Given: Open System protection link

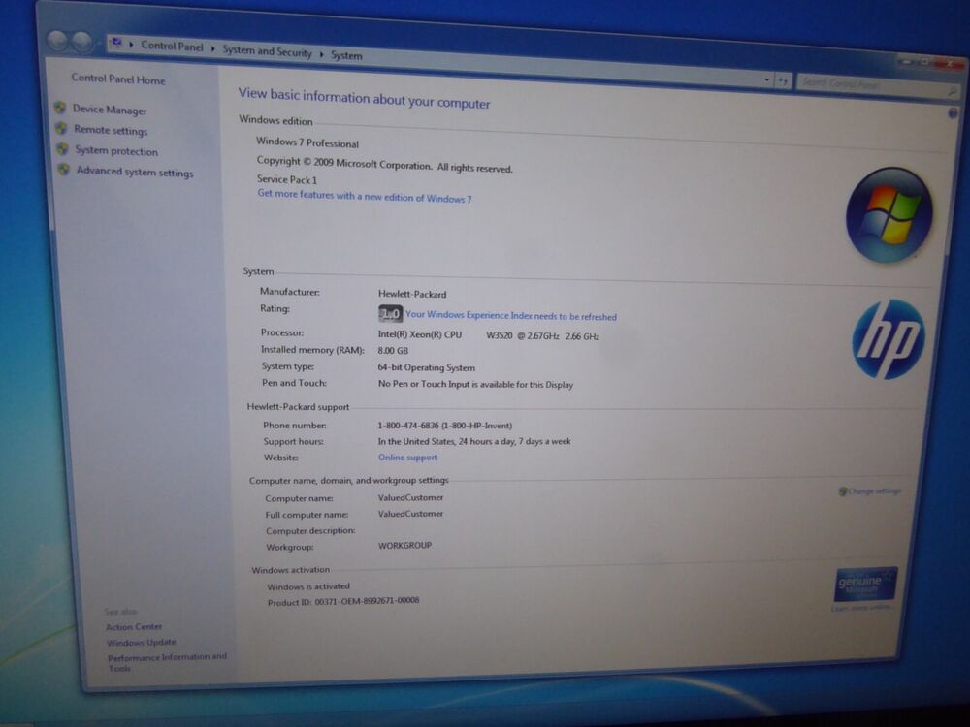Looking at the screenshot, I should click(117, 151).
